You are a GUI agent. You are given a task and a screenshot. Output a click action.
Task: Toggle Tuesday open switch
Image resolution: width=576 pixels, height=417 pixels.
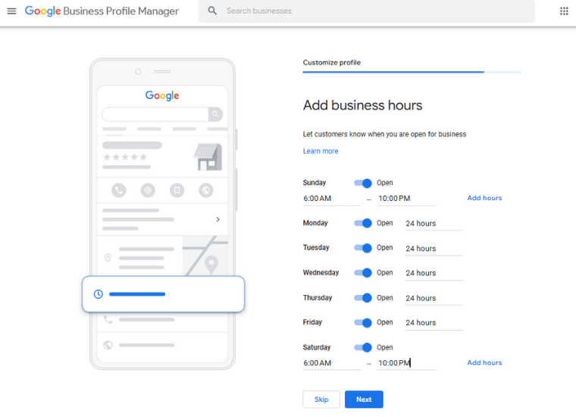point(363,248)
